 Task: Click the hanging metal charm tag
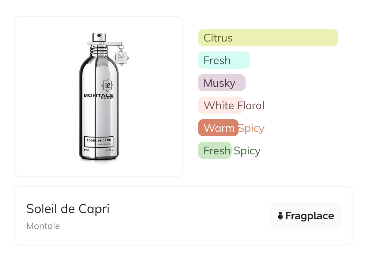pos(121,57)
